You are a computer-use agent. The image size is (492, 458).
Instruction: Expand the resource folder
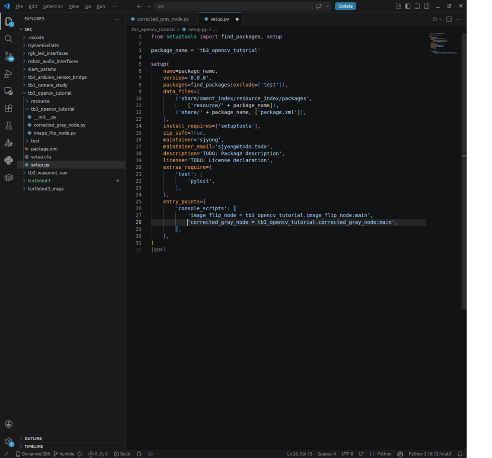pos(72,101)
